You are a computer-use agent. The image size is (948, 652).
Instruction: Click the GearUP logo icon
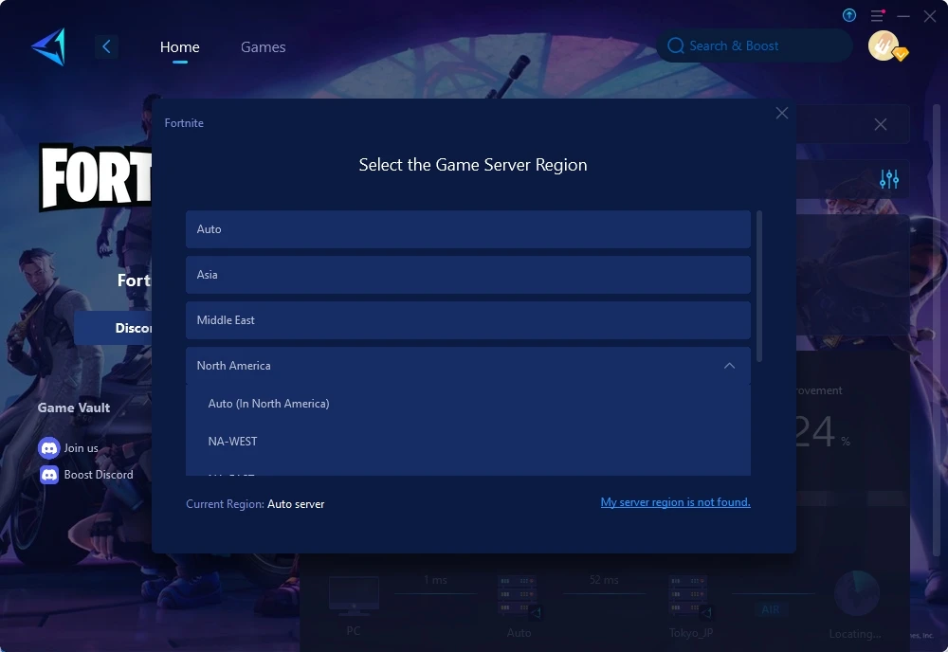[x=47, y=46]
